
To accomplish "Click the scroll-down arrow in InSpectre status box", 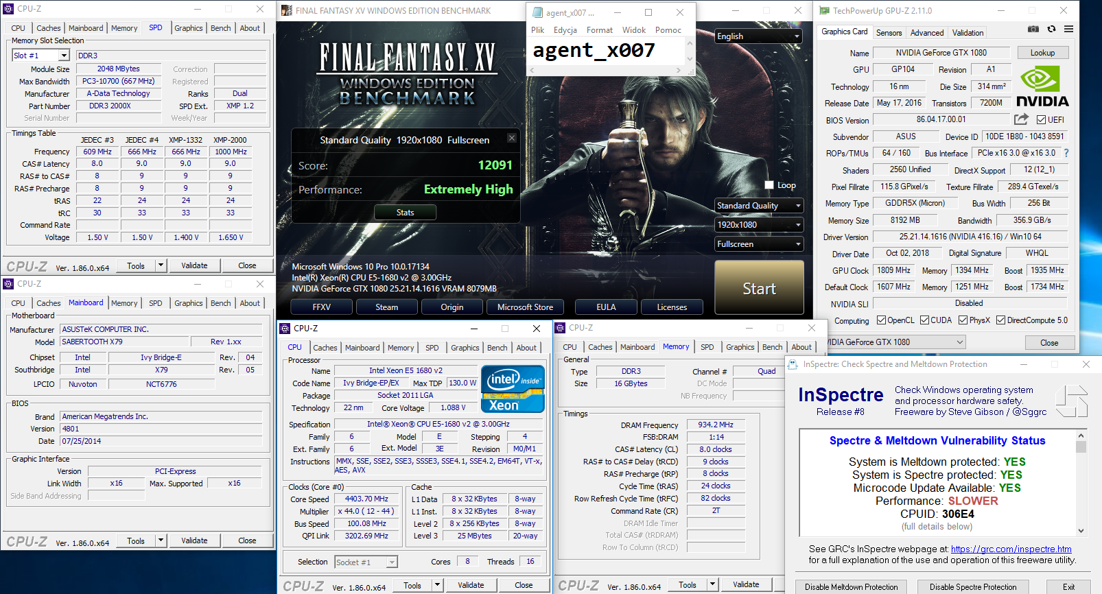I will coord(1081,530).
